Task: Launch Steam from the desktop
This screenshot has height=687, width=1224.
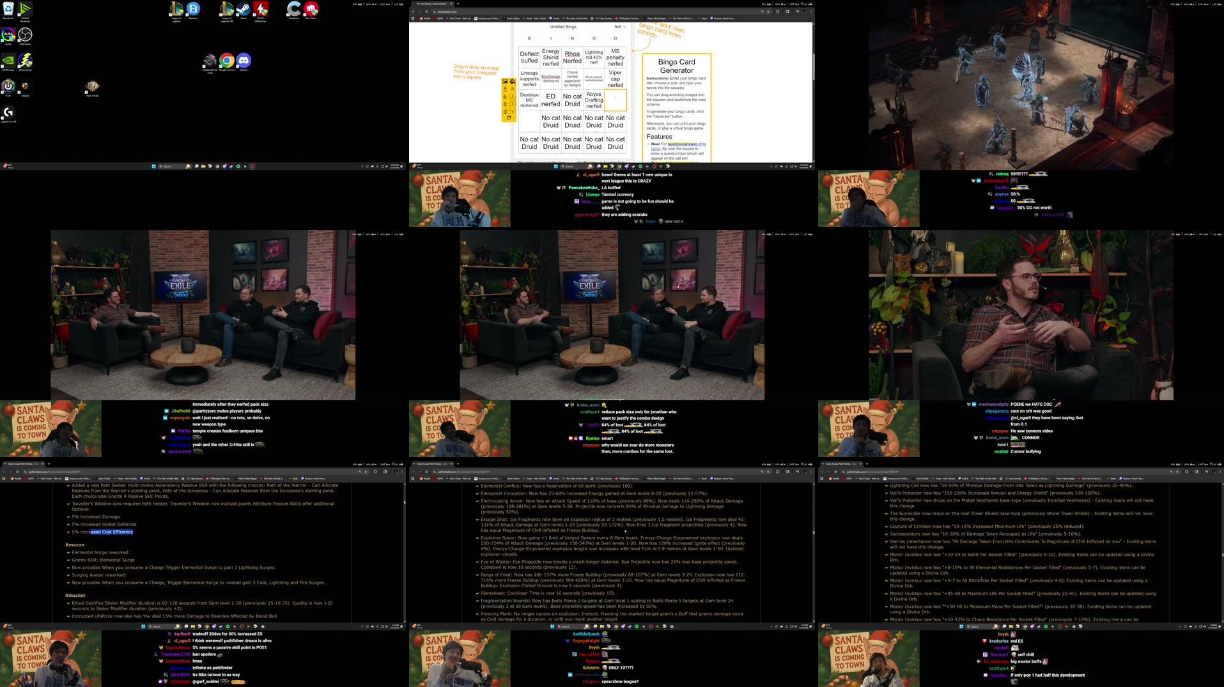Action: (x=244, y=9)
